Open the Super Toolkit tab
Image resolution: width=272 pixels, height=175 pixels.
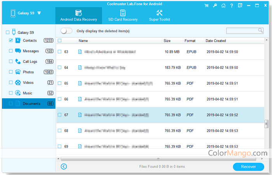[x=159, y=16]
